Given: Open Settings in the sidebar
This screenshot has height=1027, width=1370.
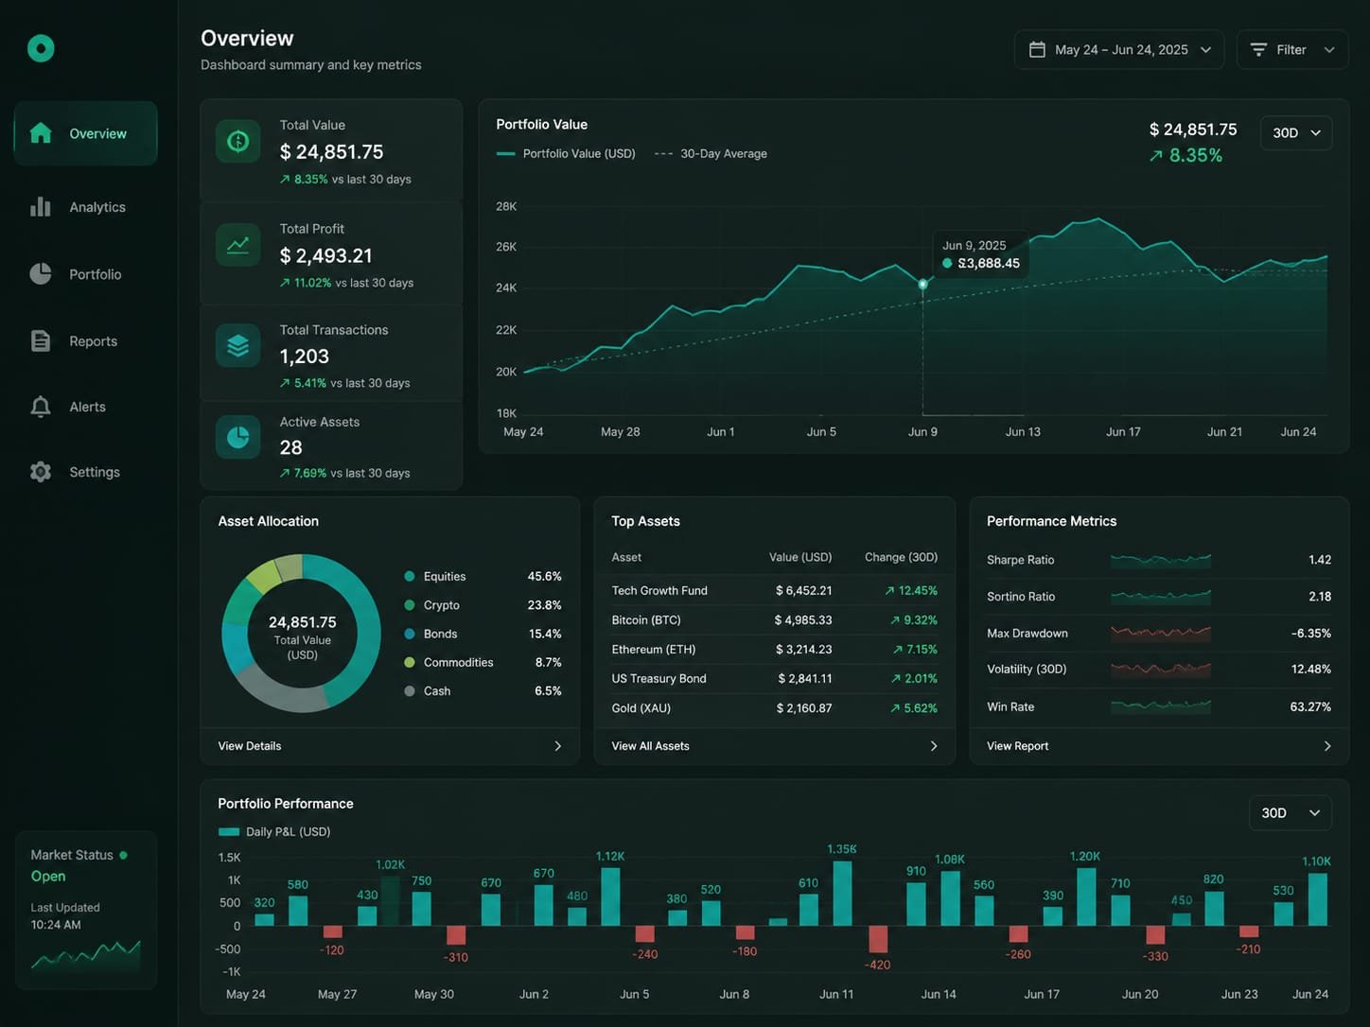Looking at the screenshot, I should coord(85,472).
